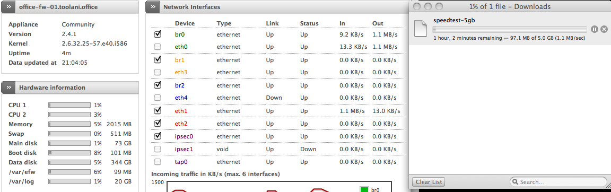The width and height of the screenshot is (611, 192).
Task: Click the eth1 device name
Action: click(x=181, y=111)
